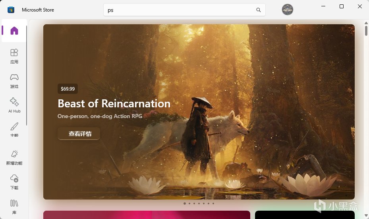Select the first carousel page dot
This screenshot has width=369, height=219.
pos(185,203)
